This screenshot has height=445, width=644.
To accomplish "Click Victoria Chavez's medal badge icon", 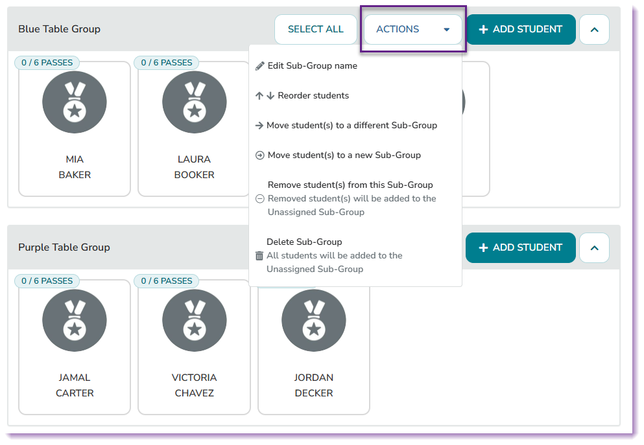I will pyautogui.click(x=195, y=321).
